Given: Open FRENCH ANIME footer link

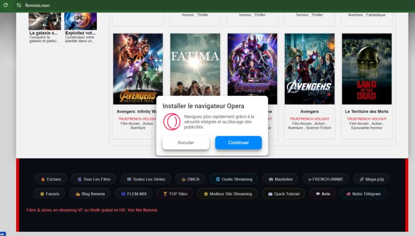Looking at the screenshot, I should click(326, 179).
